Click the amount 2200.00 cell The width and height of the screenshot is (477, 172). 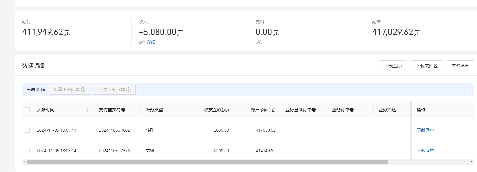[x=221, y=151]
